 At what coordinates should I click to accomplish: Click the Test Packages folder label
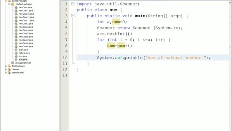tap(18, 66)
